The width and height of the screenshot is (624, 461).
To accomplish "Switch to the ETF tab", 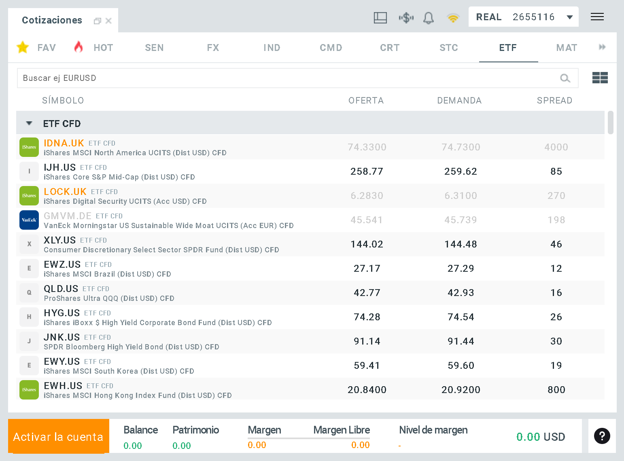I will (x=508, y=47).
